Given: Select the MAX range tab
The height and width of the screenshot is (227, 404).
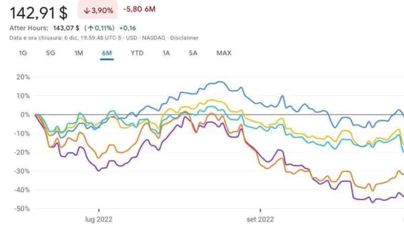Looking at the screenshot, I should click(x=224, y=53).
